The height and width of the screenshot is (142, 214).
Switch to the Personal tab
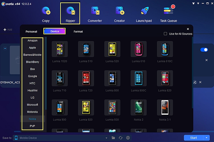point(31,32)
